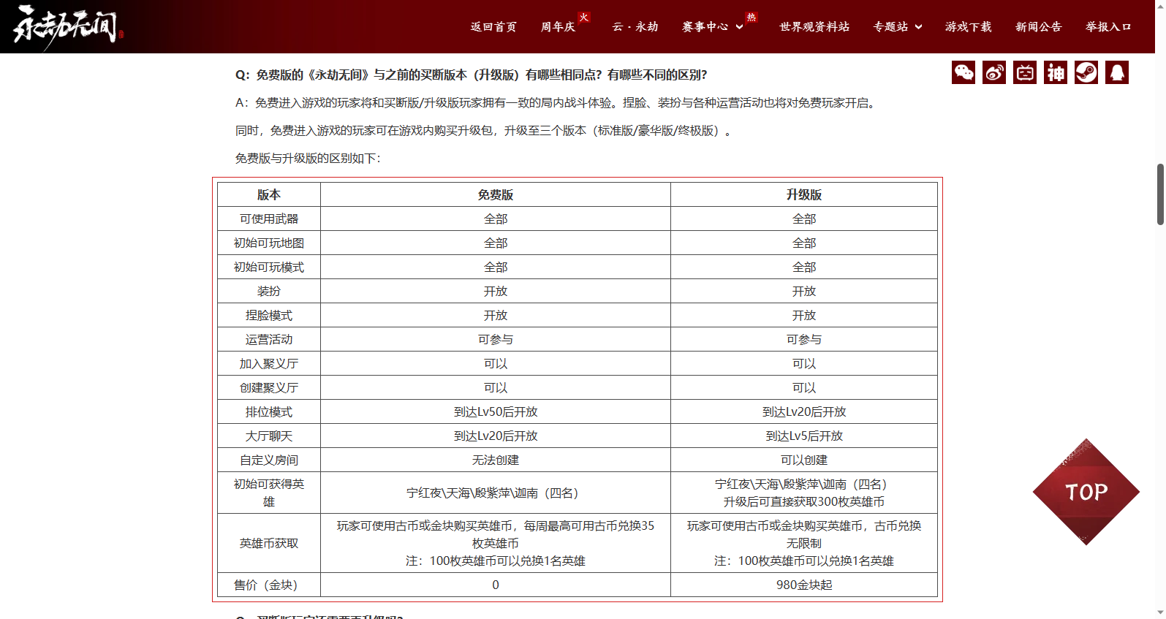Click the 980金块起 price cell
Viewport: 1166px width, 619px height.
click(804, 585)
